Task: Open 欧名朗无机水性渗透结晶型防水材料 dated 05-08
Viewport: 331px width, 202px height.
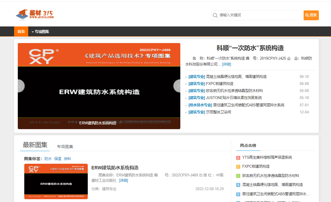Action: click(x=234, y=91)
